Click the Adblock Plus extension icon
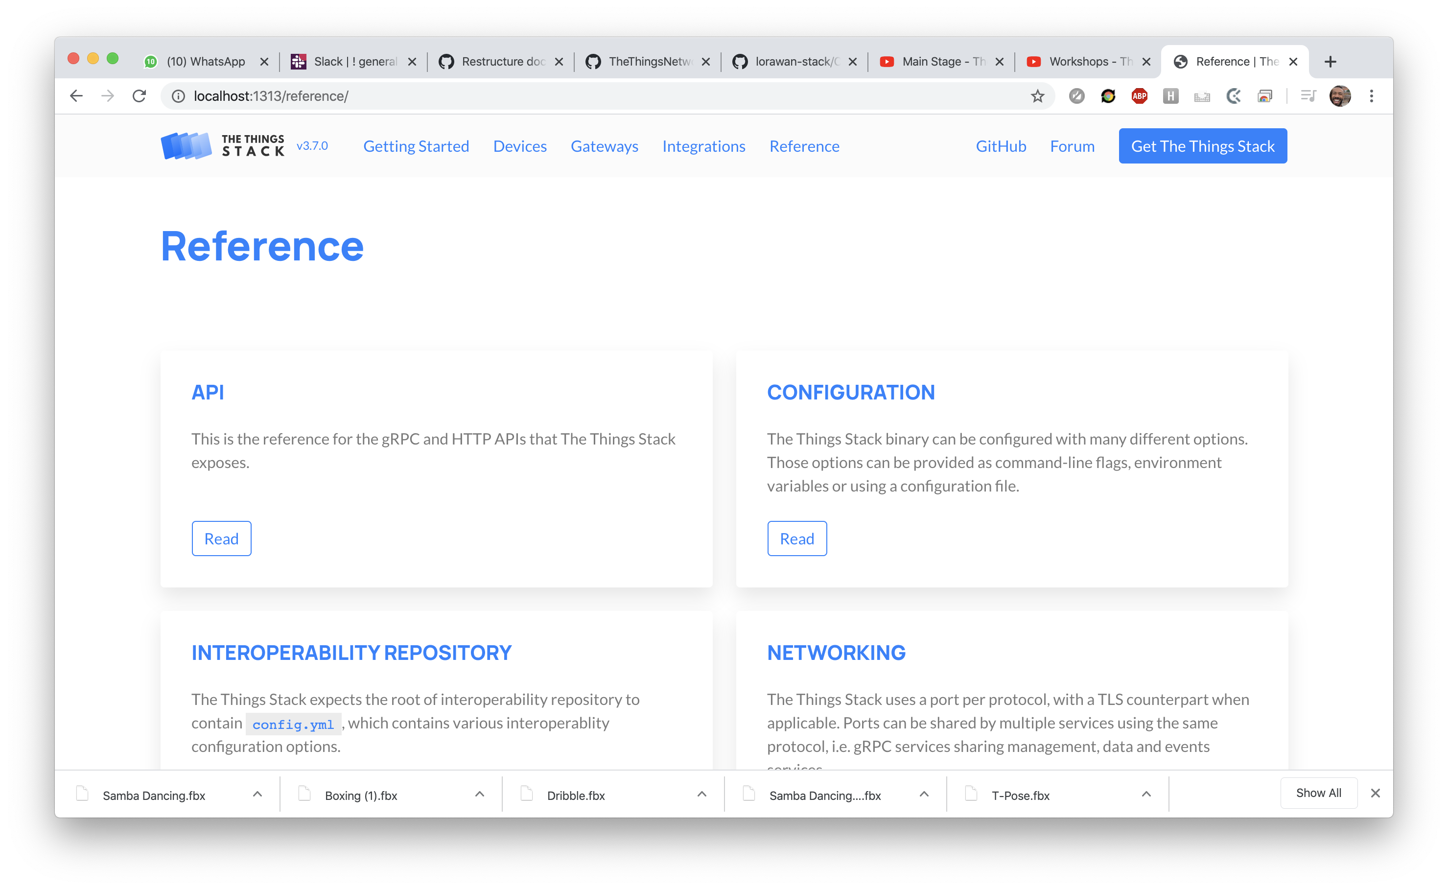Image resolution: width=1448 pixels, height=890 pixels. coord(1139,95)
